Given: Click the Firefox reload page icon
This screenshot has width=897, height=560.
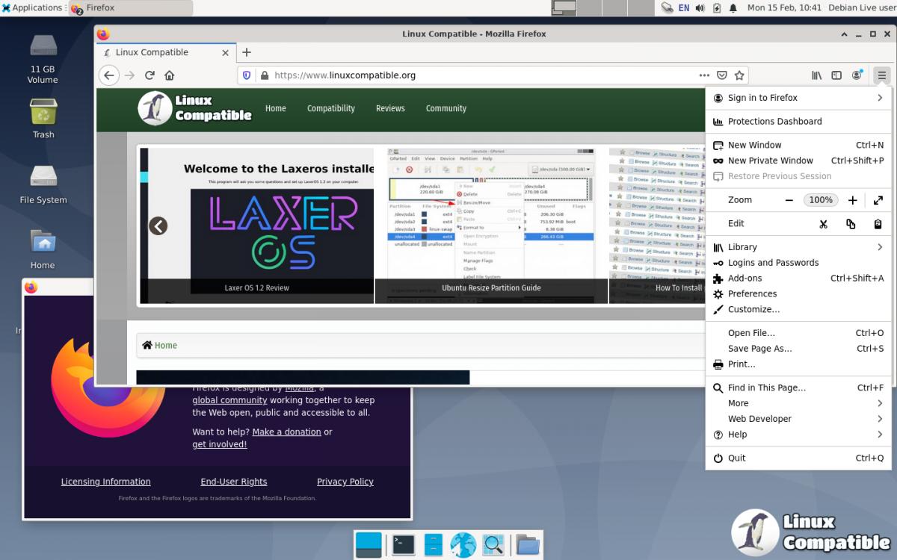Looking at the screenshot, I should pos(149,75).
